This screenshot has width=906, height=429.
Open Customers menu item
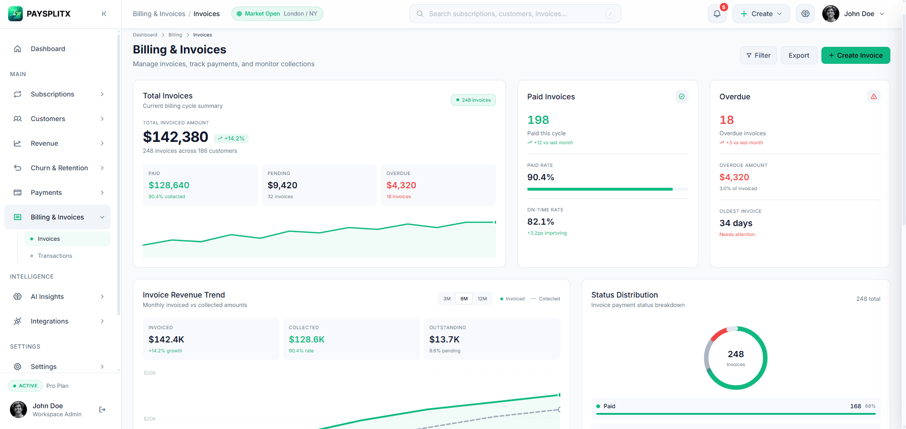tap(58, 119)
